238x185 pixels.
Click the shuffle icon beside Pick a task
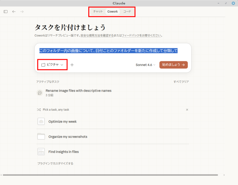coord(39,110)
